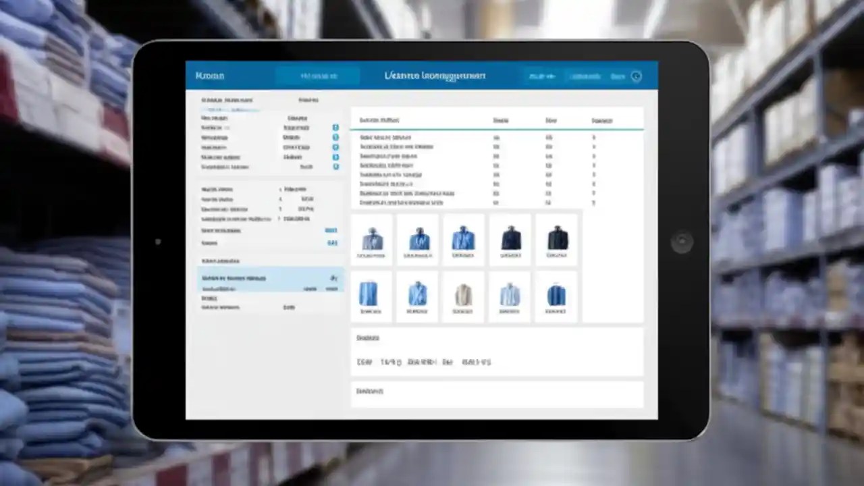Select the beige jacket thumbnail in the second row
The width and height of the screenshot is (864, 486).
click(464, 295)
